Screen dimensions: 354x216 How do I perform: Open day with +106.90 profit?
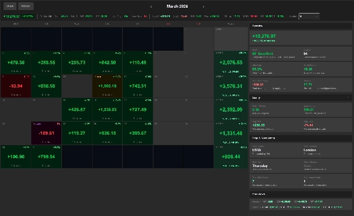[16, 156]
